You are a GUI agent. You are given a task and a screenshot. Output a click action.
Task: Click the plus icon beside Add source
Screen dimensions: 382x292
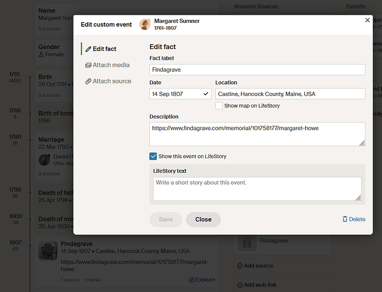[240, 266]
